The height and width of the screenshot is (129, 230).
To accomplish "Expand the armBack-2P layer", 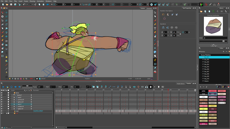I will 14,107.
